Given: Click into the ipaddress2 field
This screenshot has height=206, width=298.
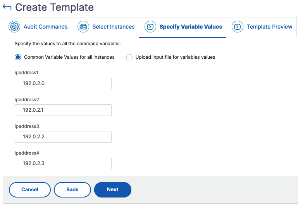Looking at the screenshot, I should (63, 110).
